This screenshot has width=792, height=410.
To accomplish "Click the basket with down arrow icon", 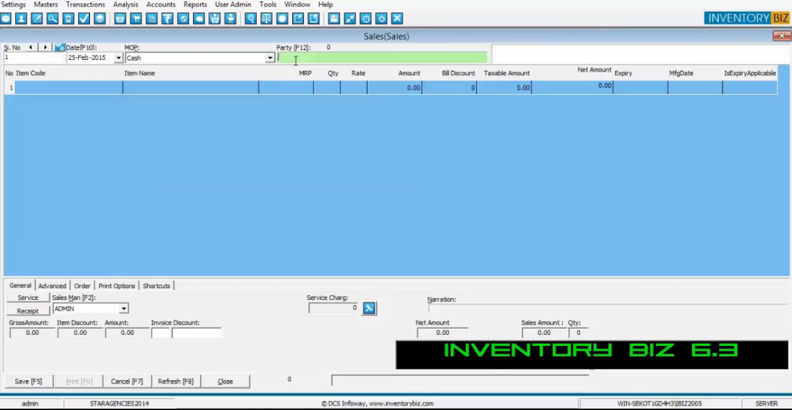I will point(215,19).
